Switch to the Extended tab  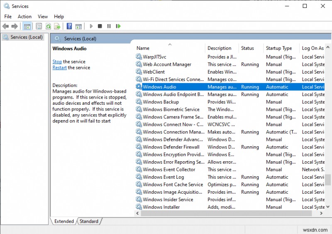click(64, 221)
